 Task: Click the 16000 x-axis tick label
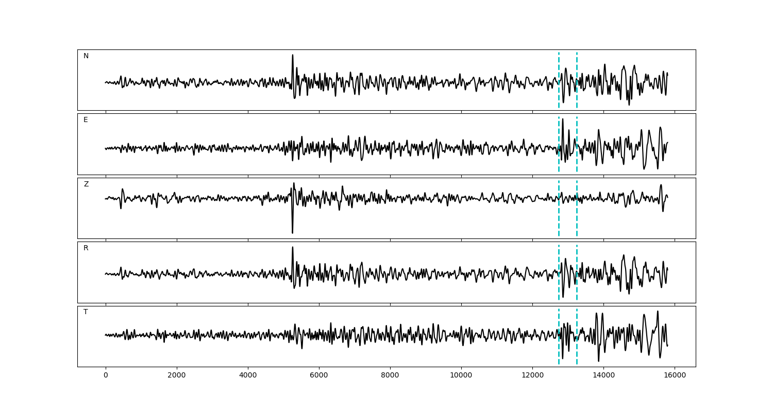tap(674, 376)
